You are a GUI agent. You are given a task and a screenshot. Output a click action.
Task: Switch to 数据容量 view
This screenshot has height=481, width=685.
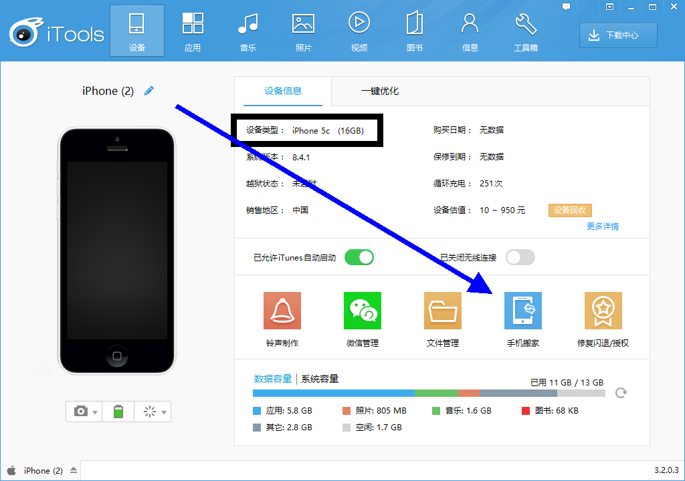click(273, 379)
